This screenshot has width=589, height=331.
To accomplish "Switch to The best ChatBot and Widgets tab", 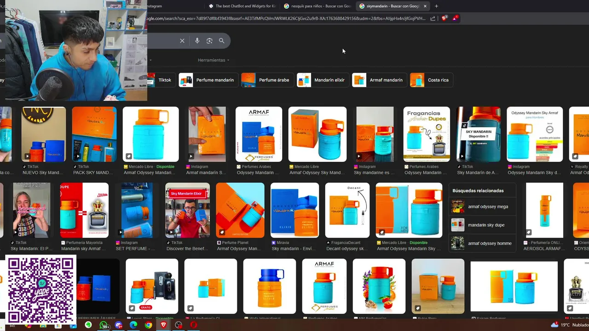I will click(242, 6).
